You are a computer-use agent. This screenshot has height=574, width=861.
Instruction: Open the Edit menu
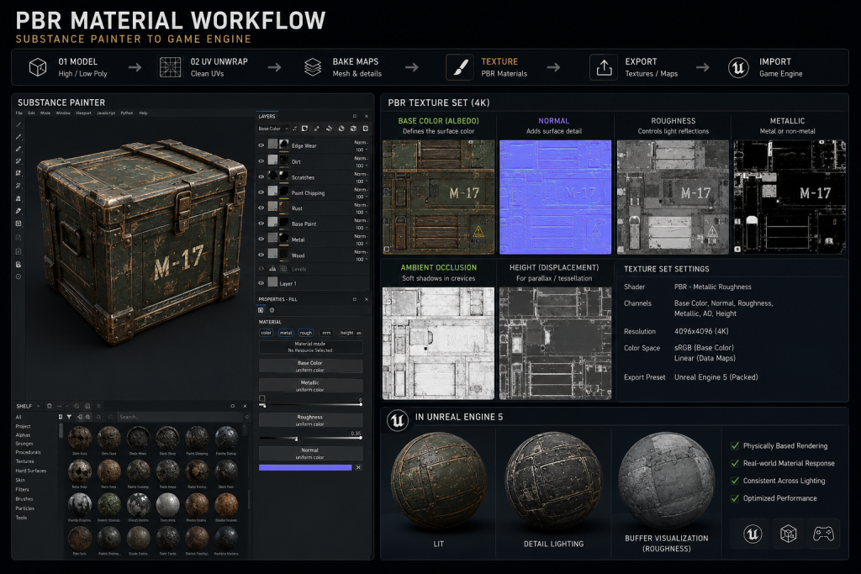[x=31, y=113]
